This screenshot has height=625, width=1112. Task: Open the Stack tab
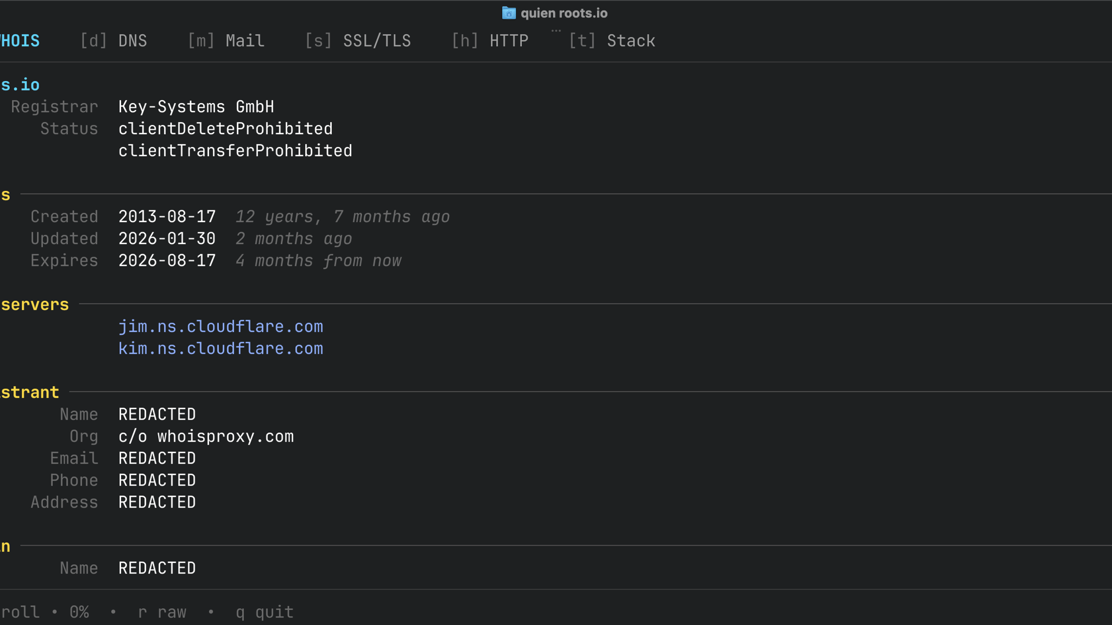point(612,41)
